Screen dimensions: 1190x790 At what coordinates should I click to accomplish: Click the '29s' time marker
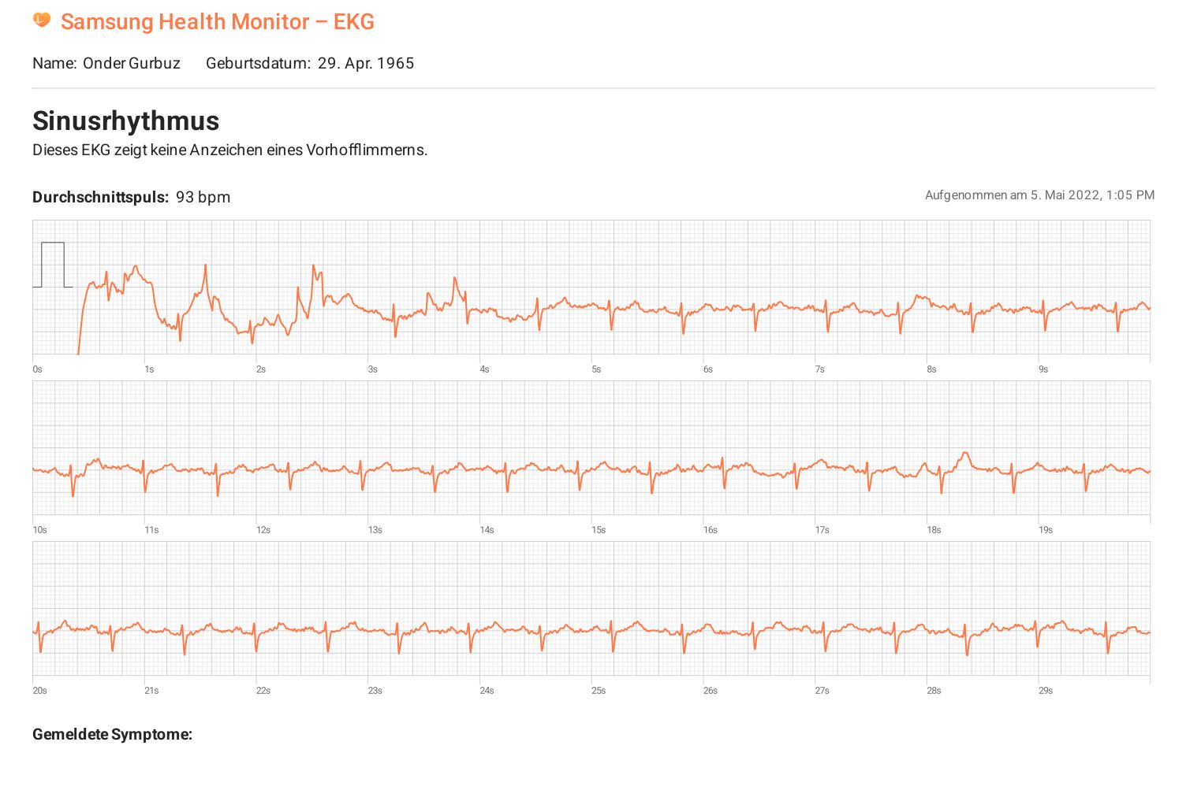(x=1046, y=690)
